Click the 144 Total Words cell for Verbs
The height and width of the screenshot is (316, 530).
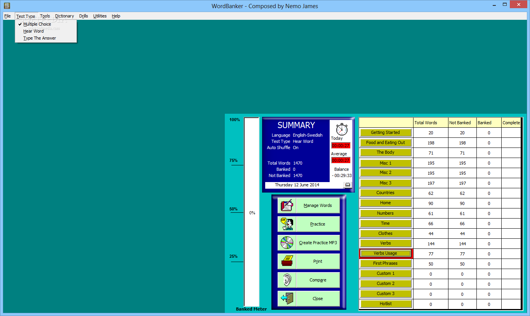coord(431,244)
